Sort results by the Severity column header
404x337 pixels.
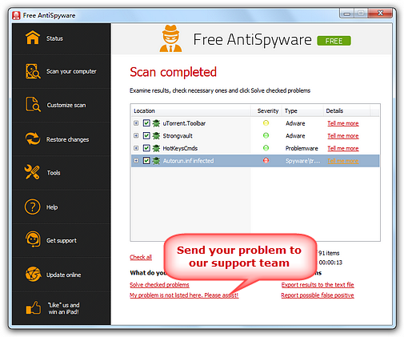267,110
